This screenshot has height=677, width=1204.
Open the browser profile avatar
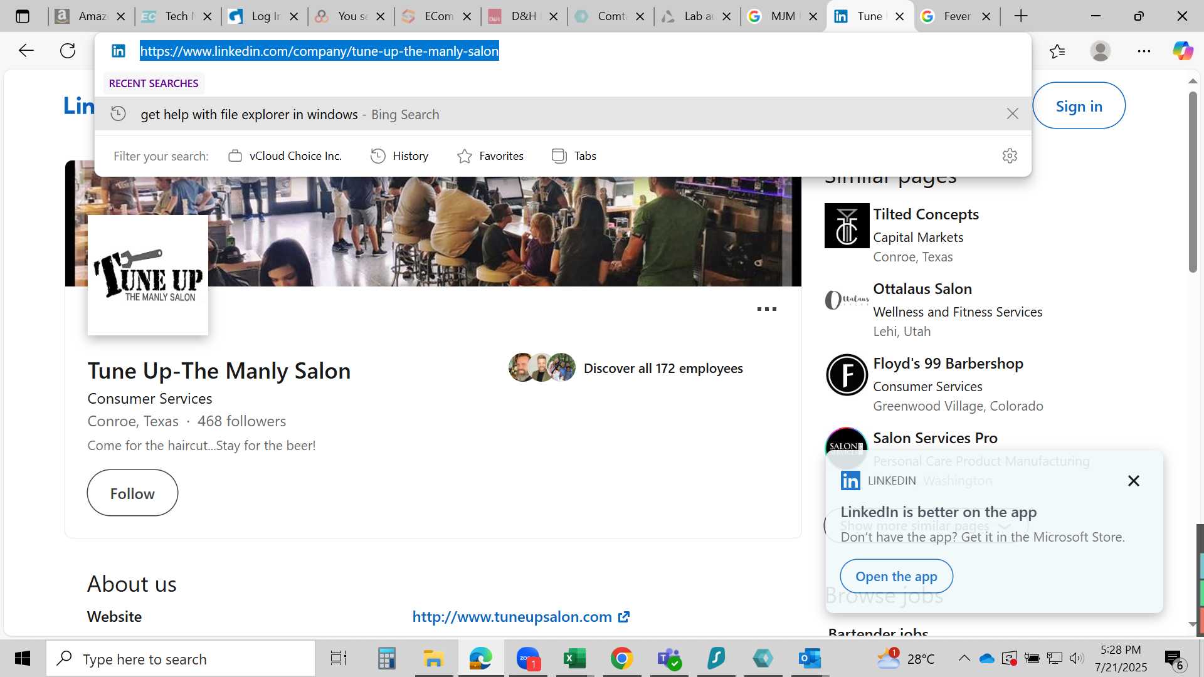point(1101,51)
